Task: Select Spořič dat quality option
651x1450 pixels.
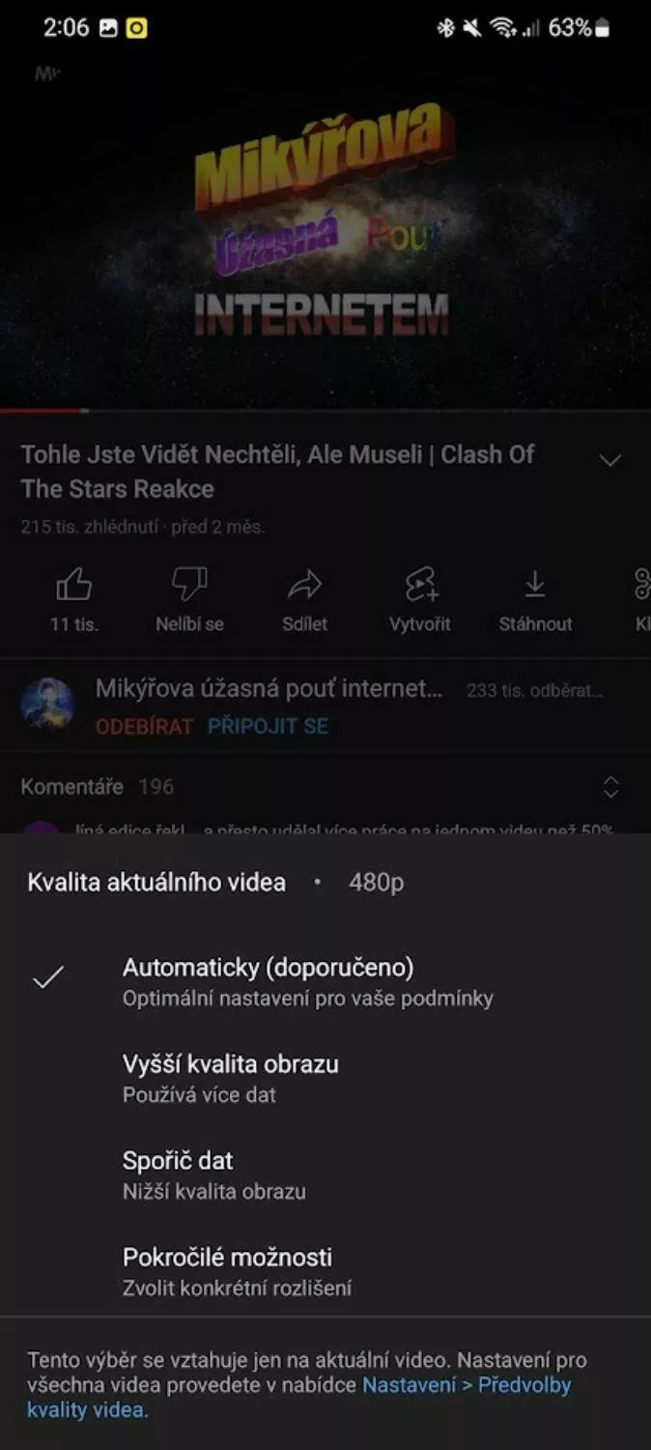Action: tap(325, 1174)
